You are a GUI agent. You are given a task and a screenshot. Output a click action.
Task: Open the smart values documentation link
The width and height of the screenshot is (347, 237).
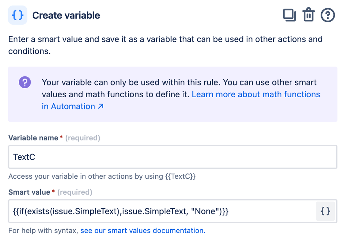coord(143,230)
